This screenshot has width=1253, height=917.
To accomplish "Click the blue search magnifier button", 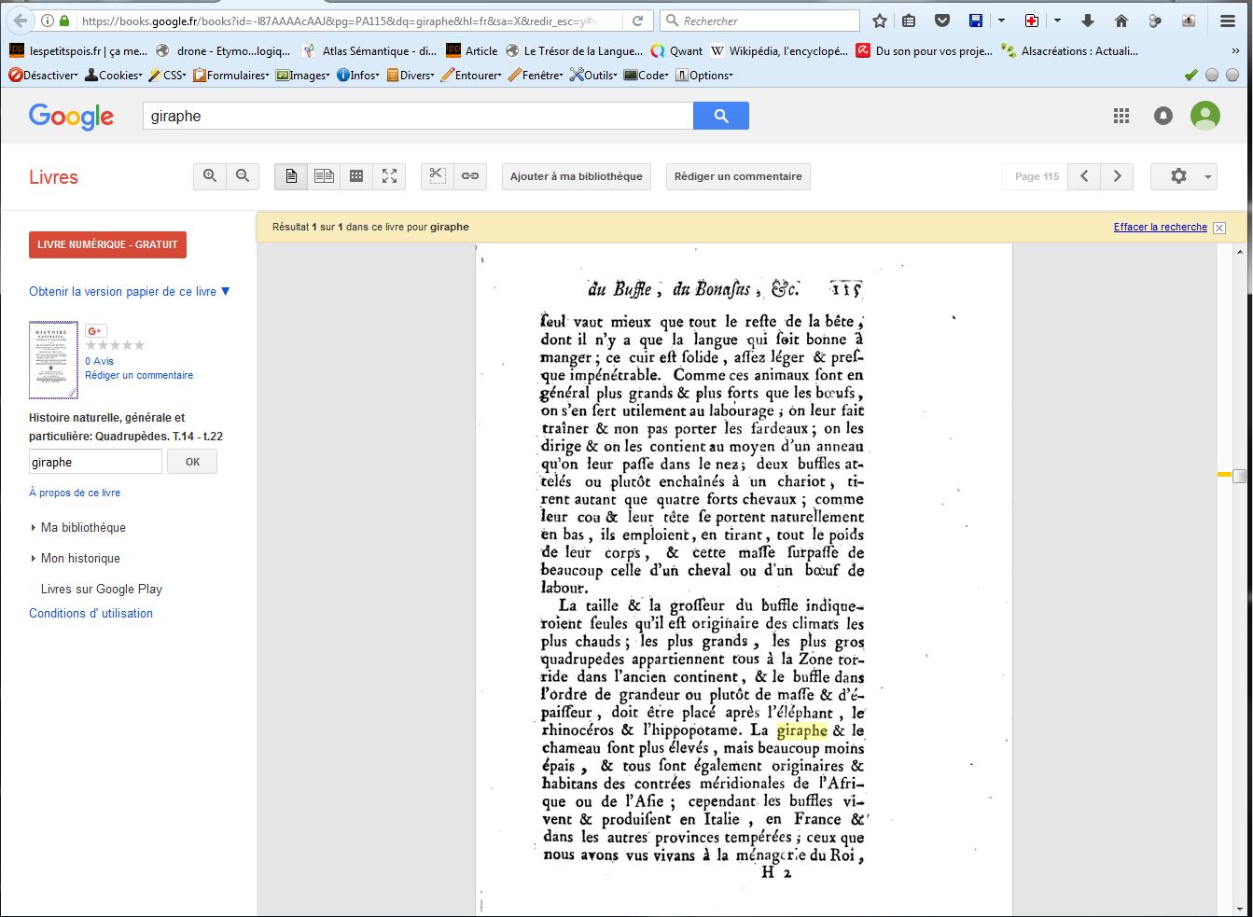I will (x=720, y=116).
